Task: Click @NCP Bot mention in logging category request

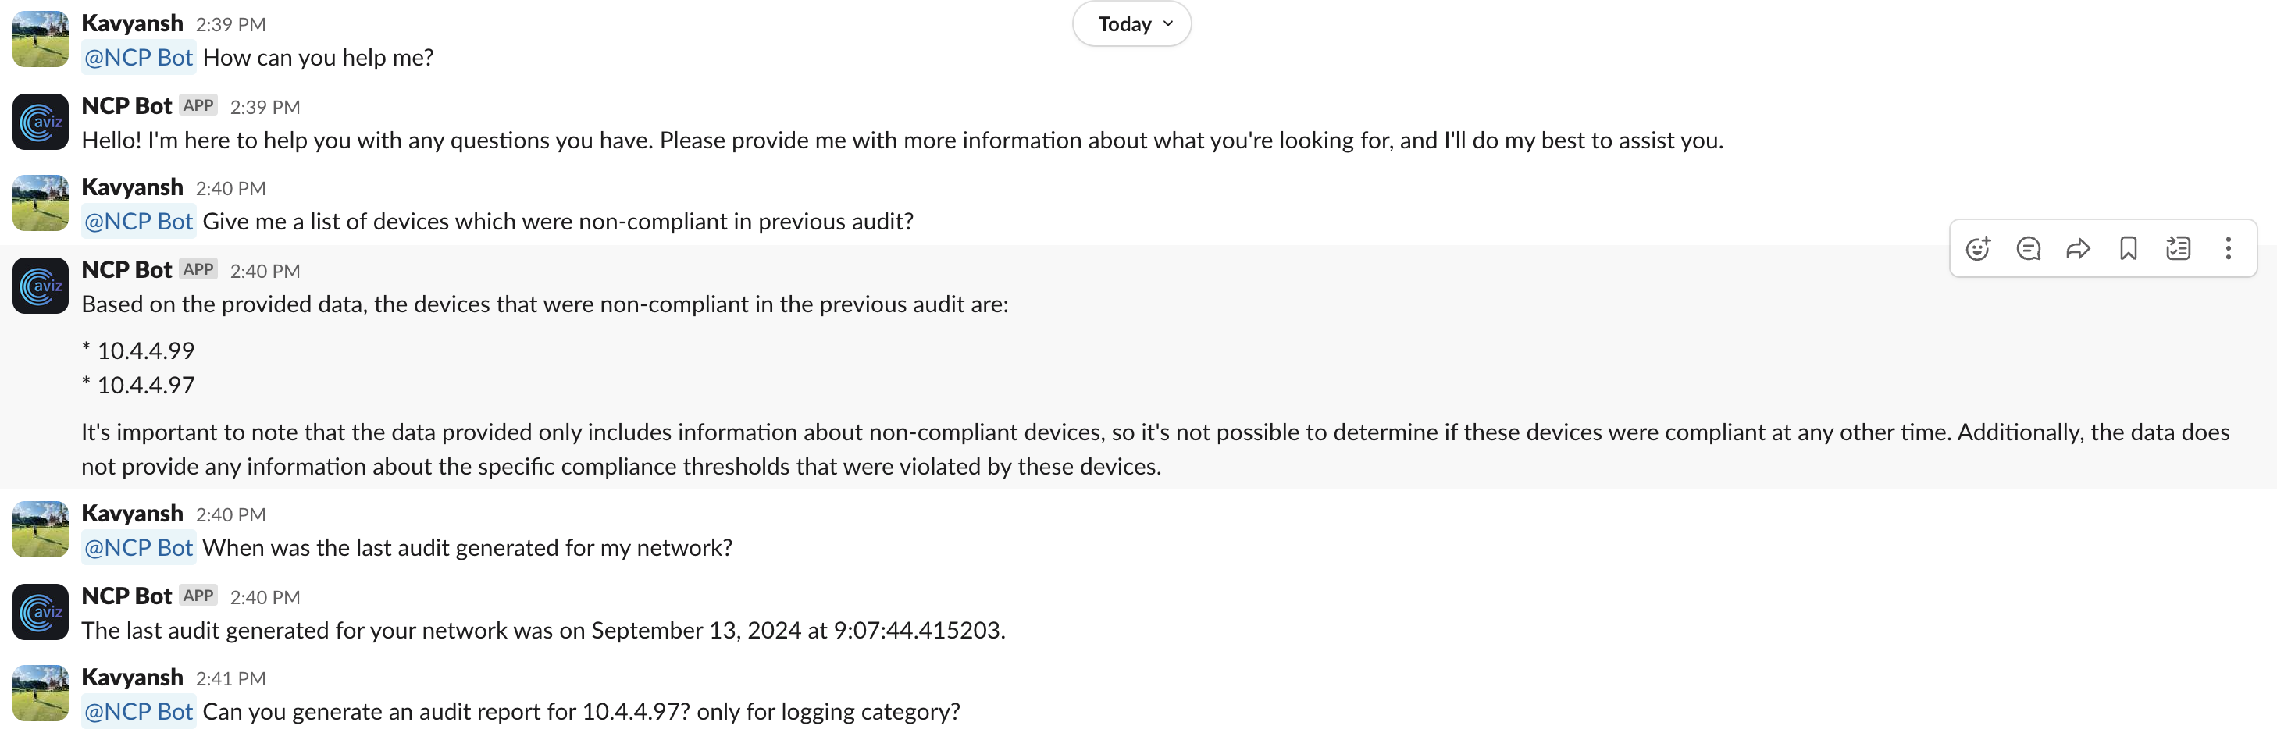Action: (x=139, y=712)
